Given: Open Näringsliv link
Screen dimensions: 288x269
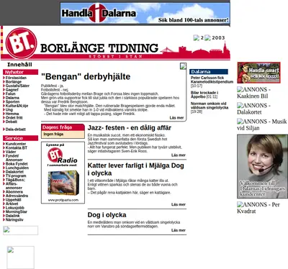Looking at the screenshot, I should [x=14, y=219].
